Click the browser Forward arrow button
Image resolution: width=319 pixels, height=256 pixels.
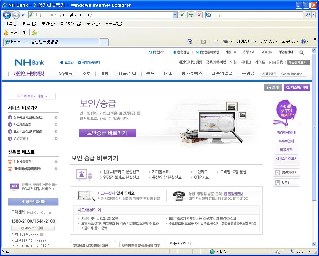tap(16, 15)
